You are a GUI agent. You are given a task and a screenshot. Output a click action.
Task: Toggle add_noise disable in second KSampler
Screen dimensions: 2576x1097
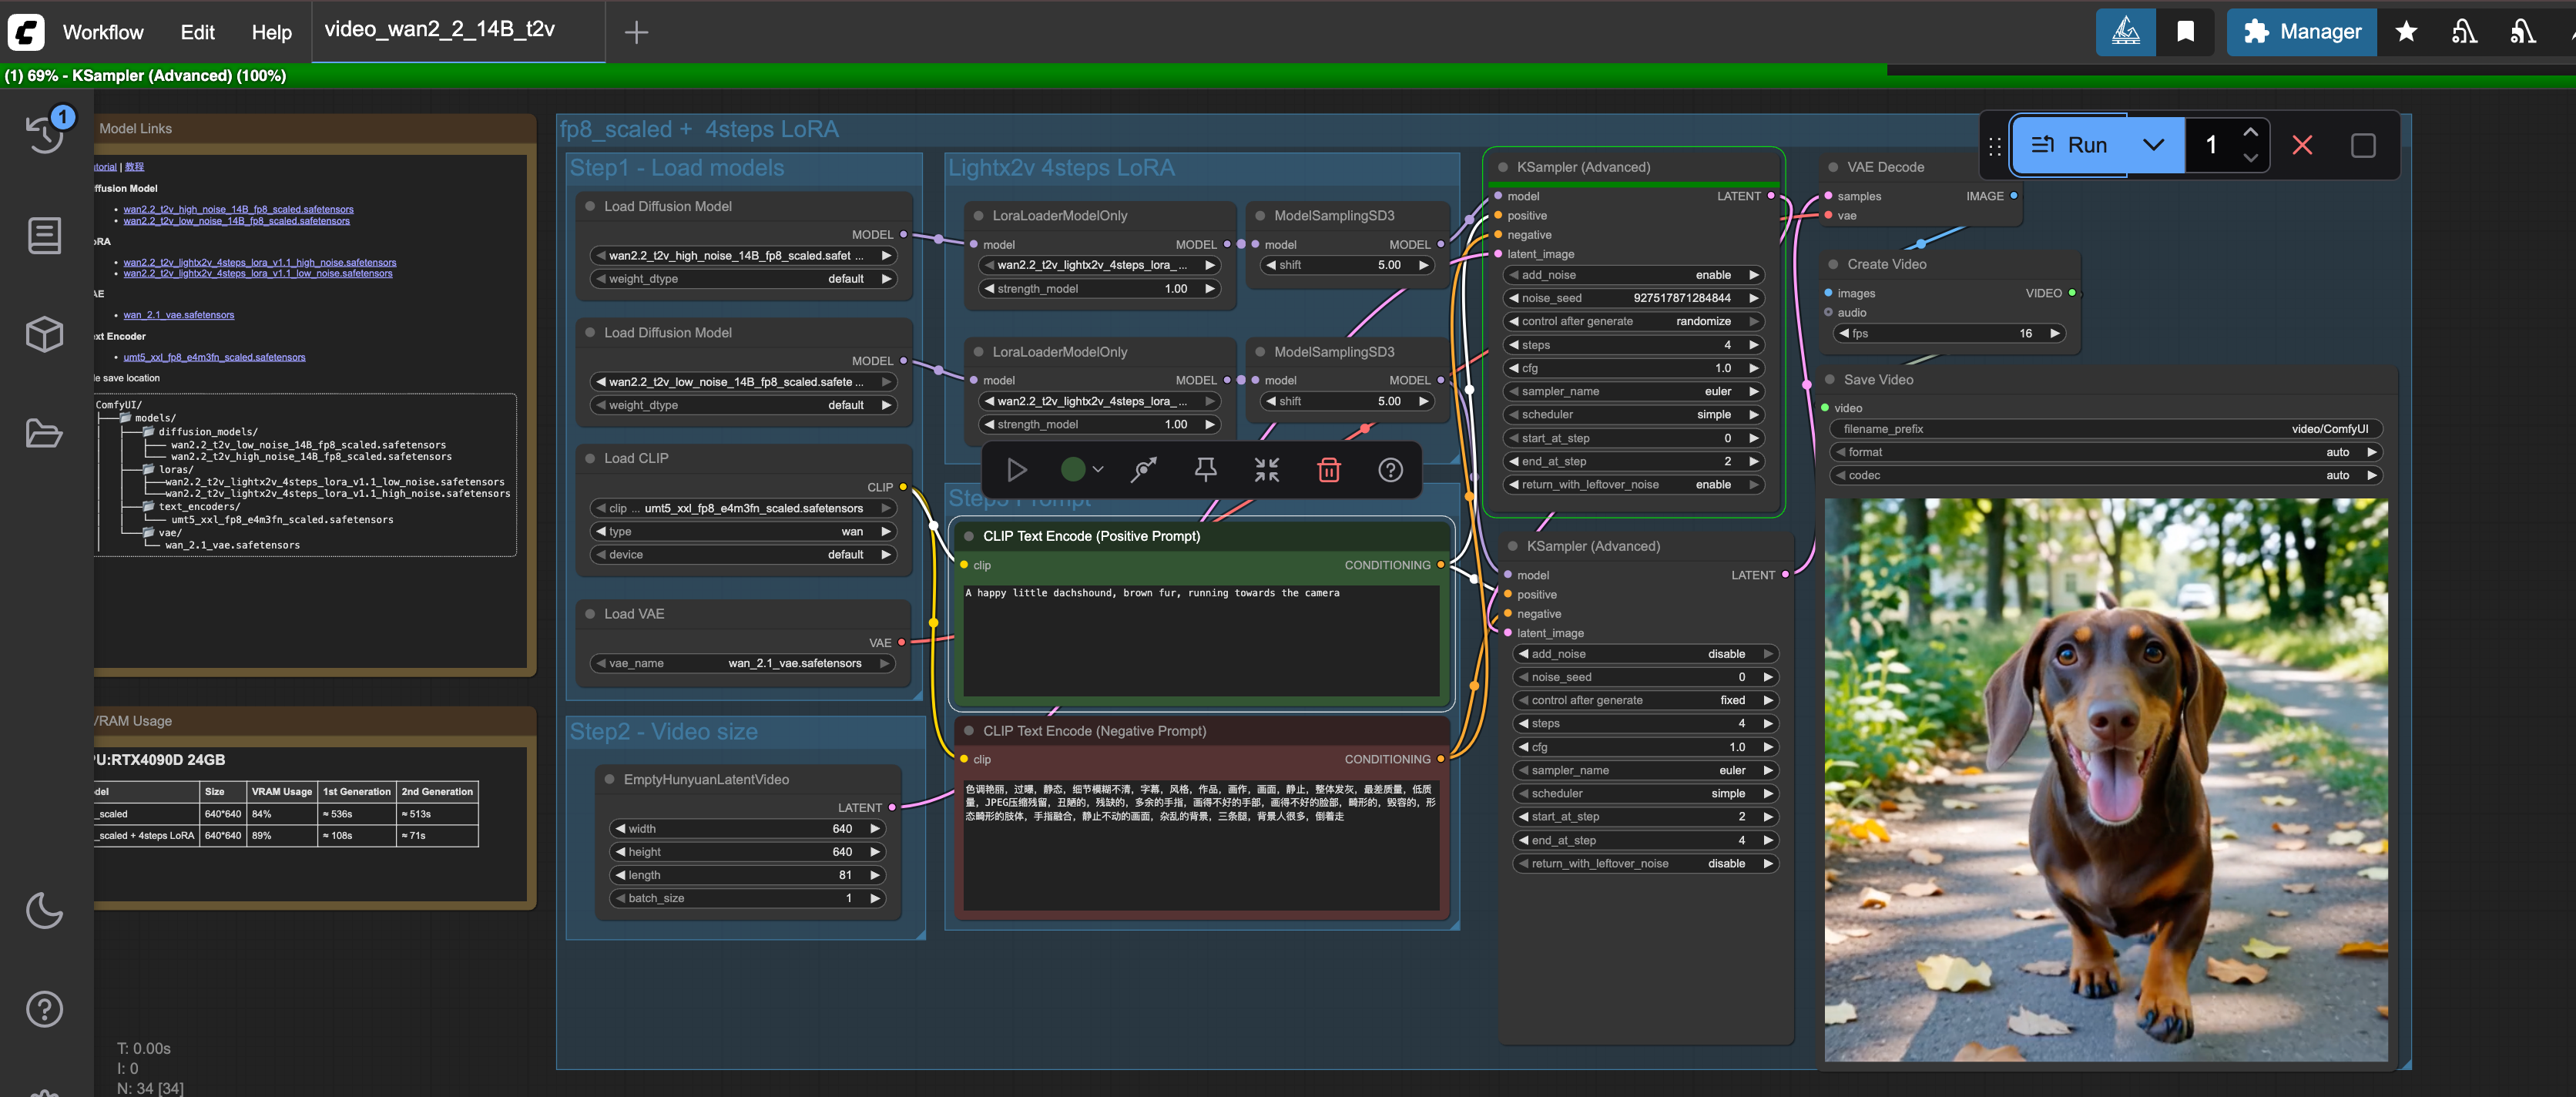tap(1645, 654)
